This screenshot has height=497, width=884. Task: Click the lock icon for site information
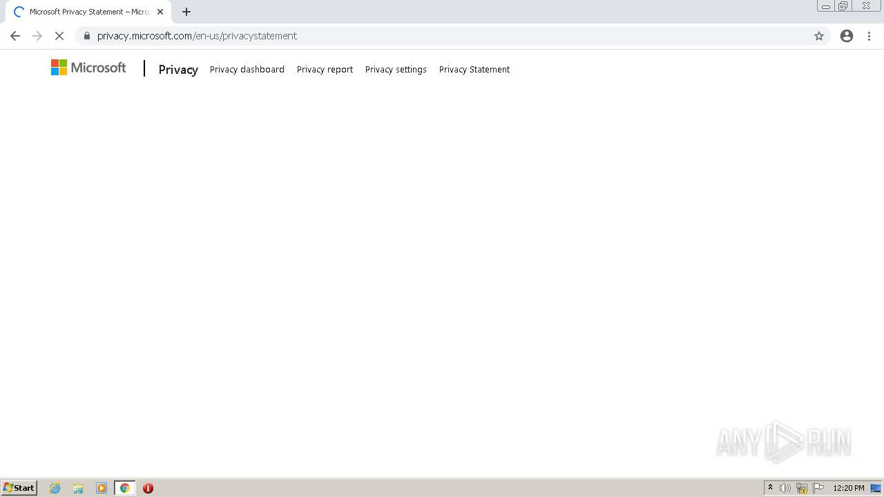86,36
